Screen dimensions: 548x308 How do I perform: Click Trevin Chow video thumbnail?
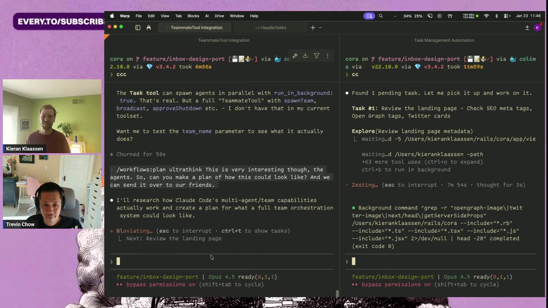point(52,192)
